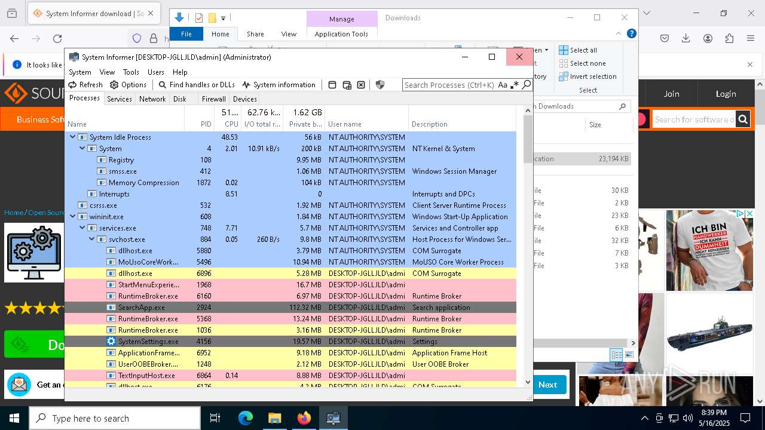Select the MoUsoCoreWorker process row

290,262
